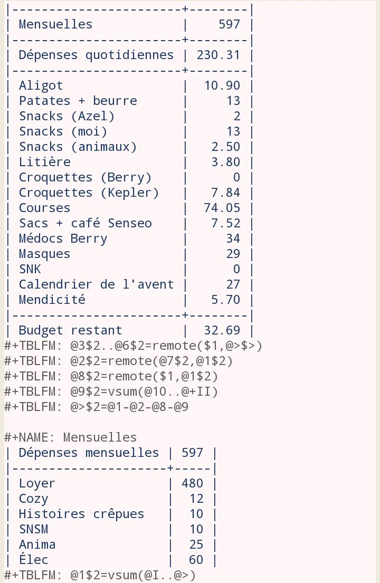Click the Mensuelles value 597 cell
The height and width of the screenshot is (583, 380).
coord(230,25)
